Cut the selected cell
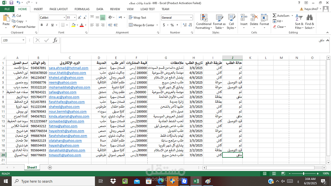The width and height of the screenshot is (331, 186). pos(17,16)
